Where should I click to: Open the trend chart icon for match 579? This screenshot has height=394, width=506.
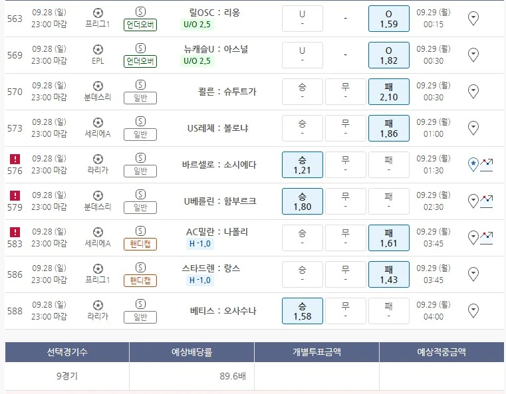(487, 201)
